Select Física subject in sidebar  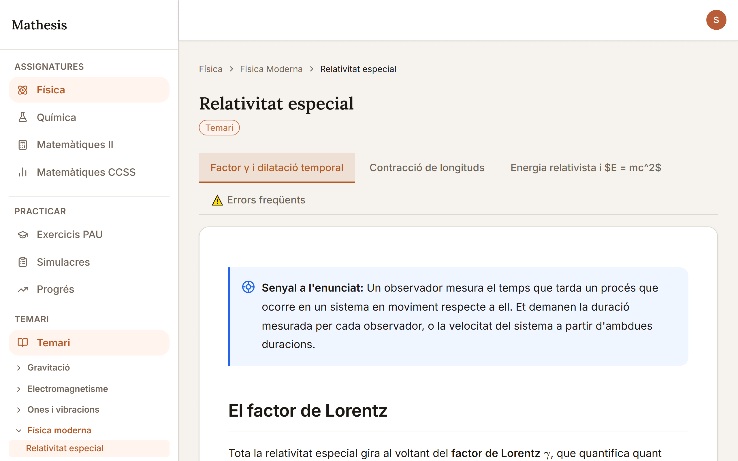click(89, 90)
